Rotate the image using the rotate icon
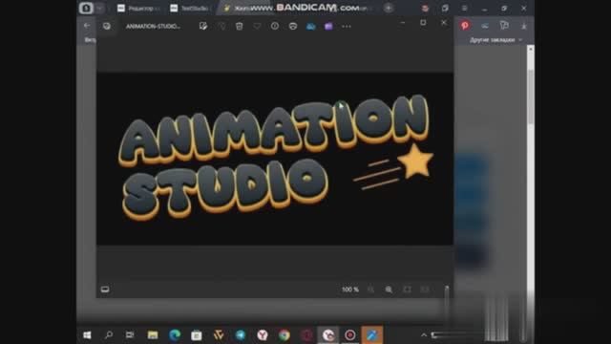Viewport: 611px width, 344px height. tap(221, 26)
